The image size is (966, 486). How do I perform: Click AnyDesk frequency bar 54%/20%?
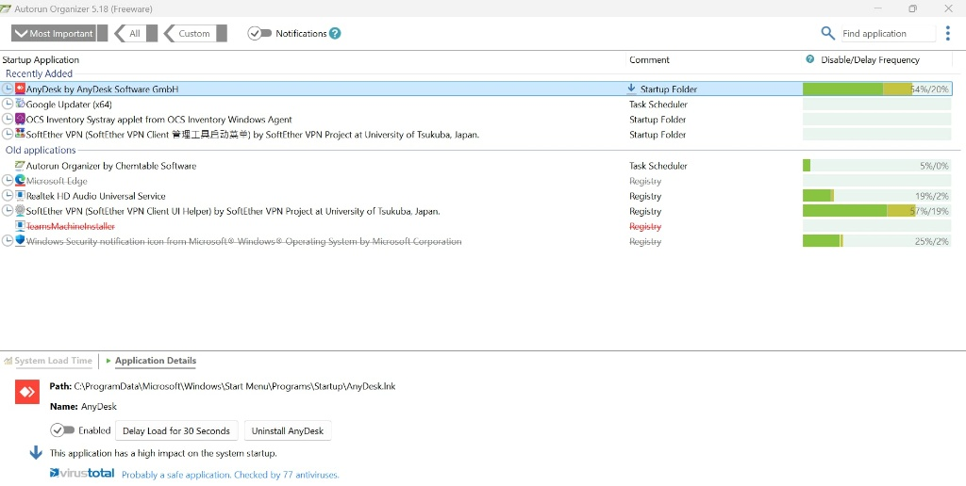[x=876, y=89]
